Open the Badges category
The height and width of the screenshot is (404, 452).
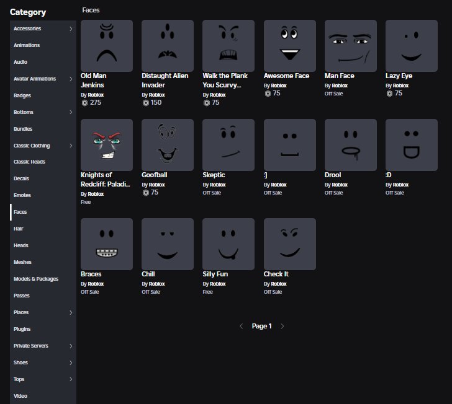pos(43,95)
